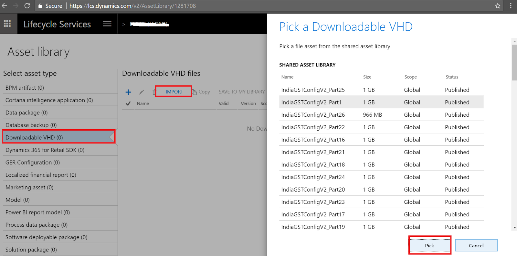The height and width of the screenshot is (256, 517).
Task: Click the address bar URL
Action: click(x=132, y=6)
